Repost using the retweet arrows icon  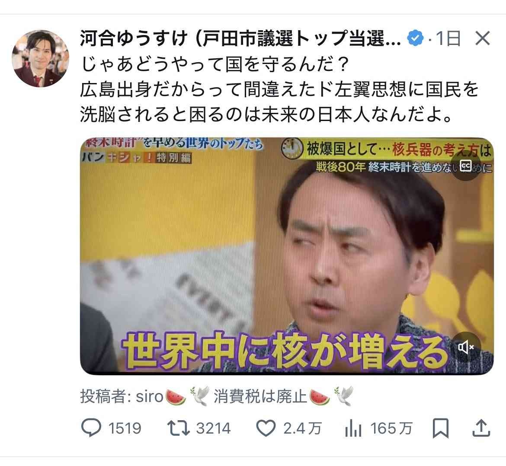click(x=178, y=428)
